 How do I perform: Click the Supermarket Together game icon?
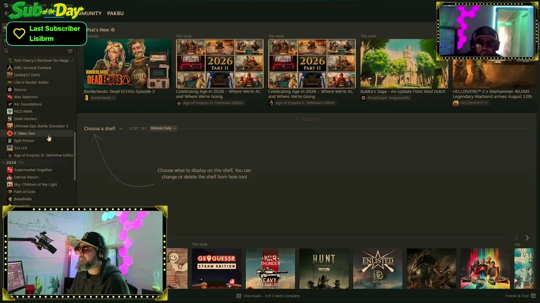click(10, 170)
